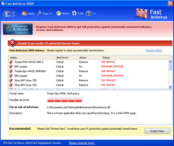Click the red Possible risk level bar
174x146 pixels.
click(x=65, y=100)
